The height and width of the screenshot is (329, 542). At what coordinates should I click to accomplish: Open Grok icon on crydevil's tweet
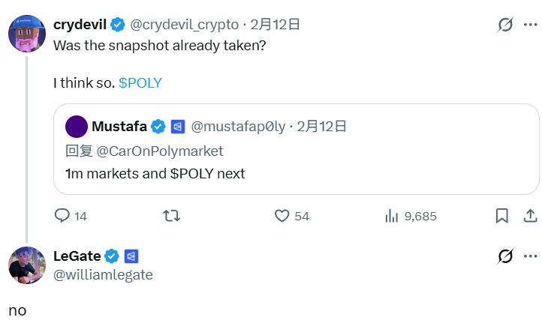506,25
